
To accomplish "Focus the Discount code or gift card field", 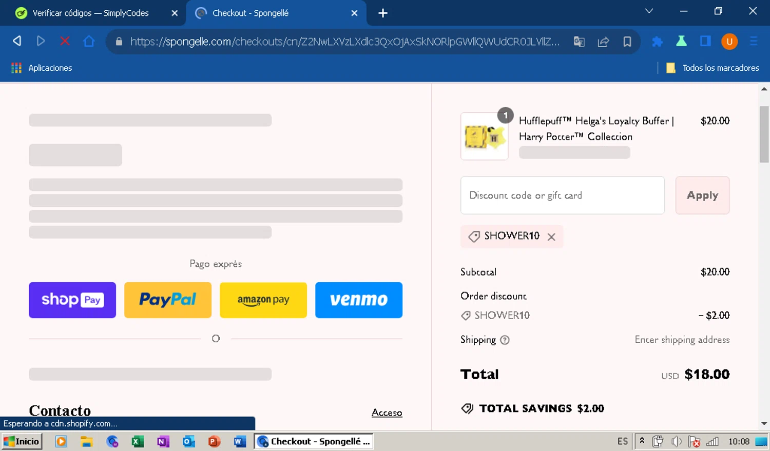I will pos(563,195).
